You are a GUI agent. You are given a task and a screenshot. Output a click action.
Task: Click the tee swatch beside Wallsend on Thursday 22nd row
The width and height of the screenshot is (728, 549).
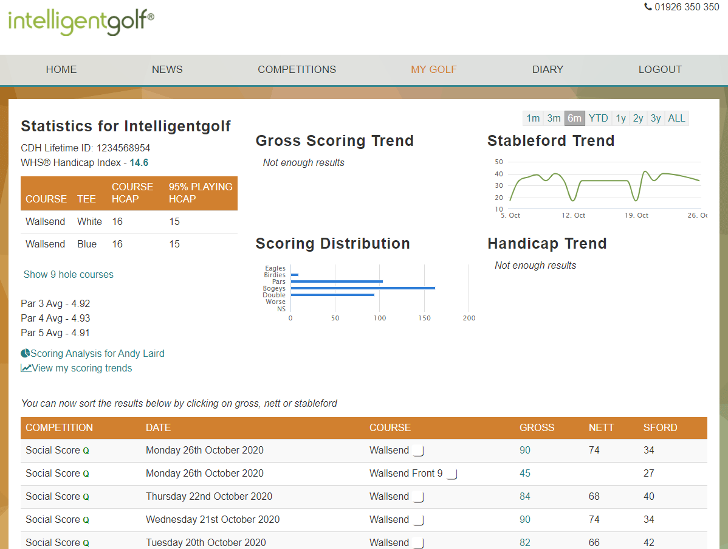point(418,497)
